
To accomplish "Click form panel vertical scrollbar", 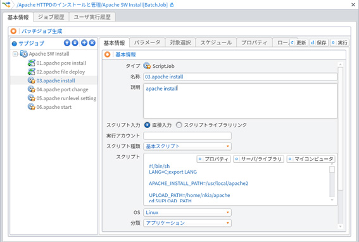I will pyautogui.click(x=341, y=129).
